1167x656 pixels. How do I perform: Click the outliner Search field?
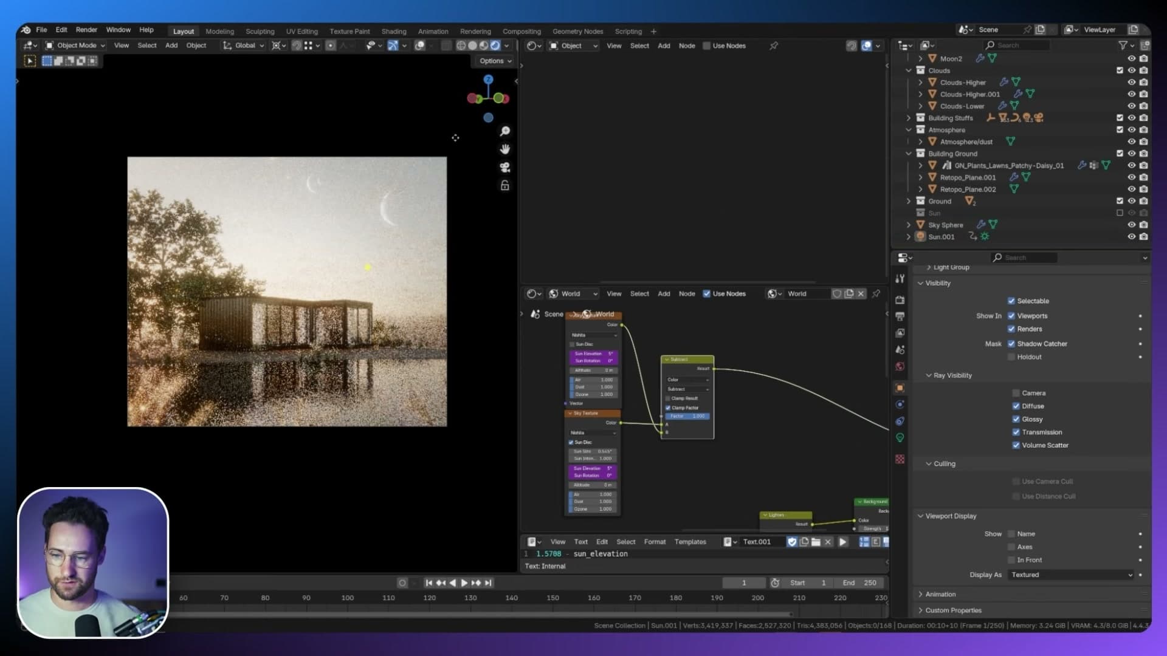tap(1016, 46)
